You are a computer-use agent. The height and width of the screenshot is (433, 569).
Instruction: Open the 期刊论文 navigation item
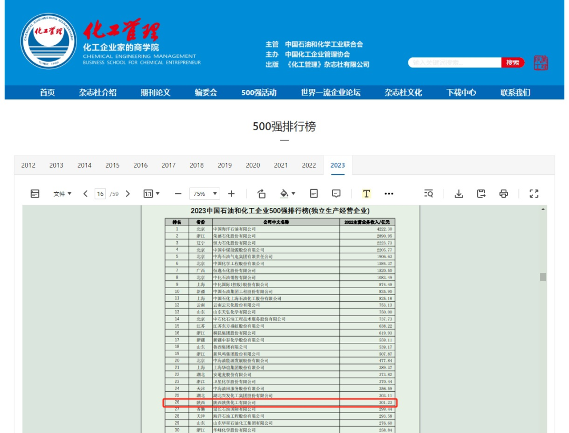(155, 93)
